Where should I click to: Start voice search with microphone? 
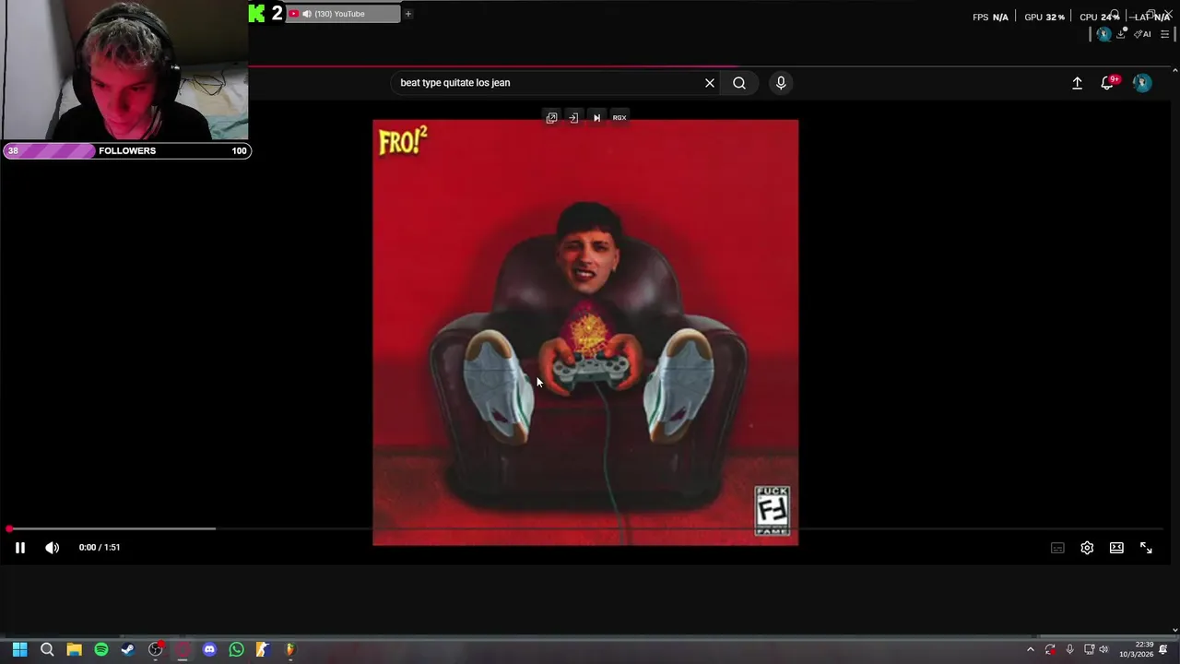pos(781,83)
